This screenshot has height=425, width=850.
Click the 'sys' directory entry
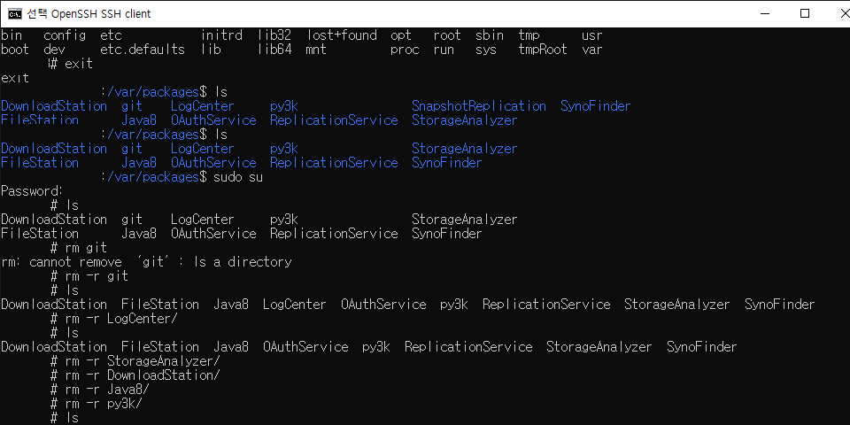tap(486, 50)
